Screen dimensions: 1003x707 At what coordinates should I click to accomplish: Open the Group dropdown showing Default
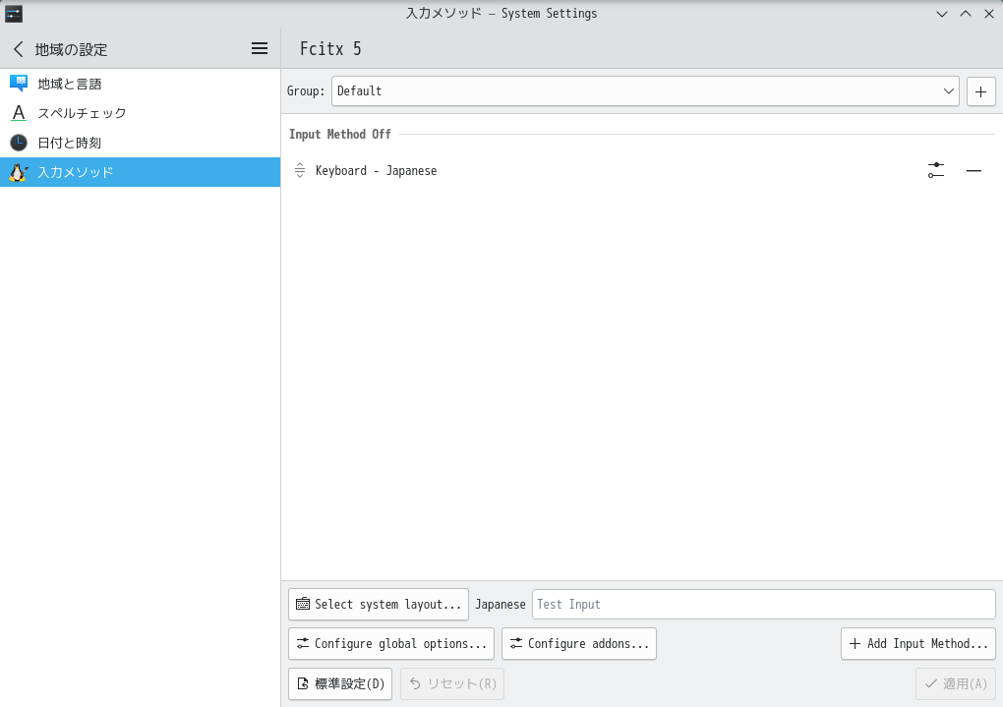pyautogui.click(x=645, y=91)
